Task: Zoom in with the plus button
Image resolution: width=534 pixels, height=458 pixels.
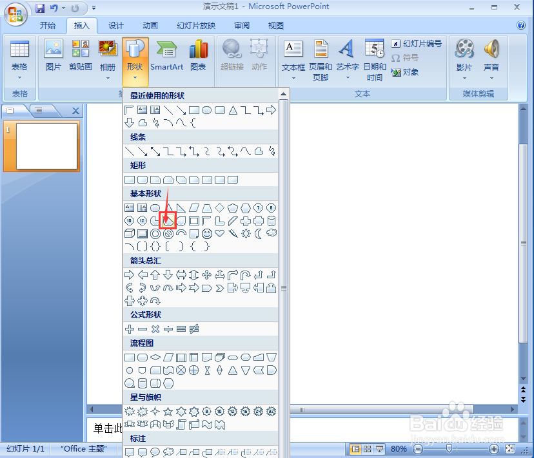Action: pos(494,449)
